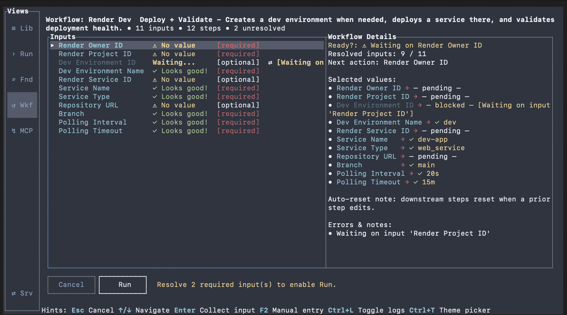Expand the Workflow Details panel header
Screen dimensions: 567x315
(362, 36)
